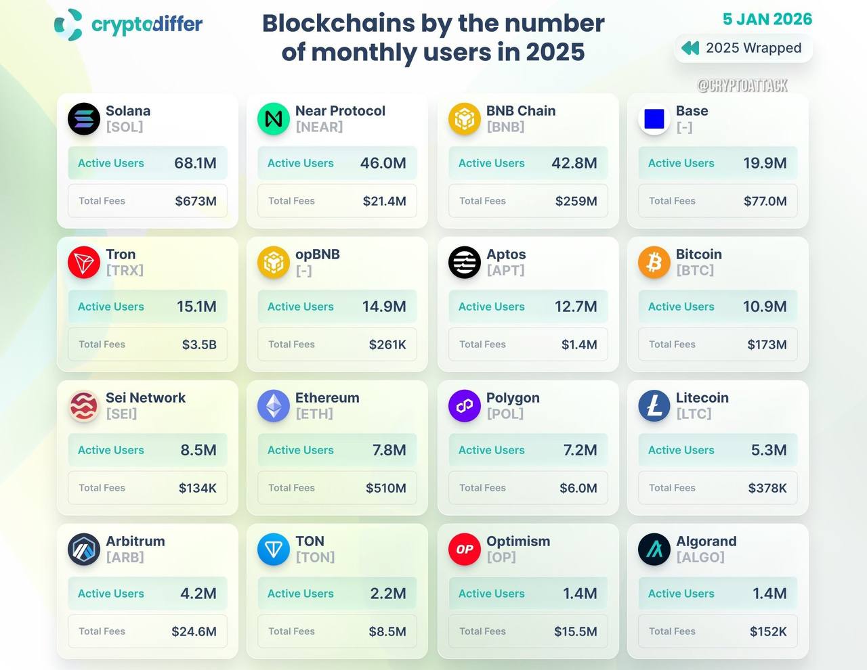Click the Algorand logo icon

(654, 550)
